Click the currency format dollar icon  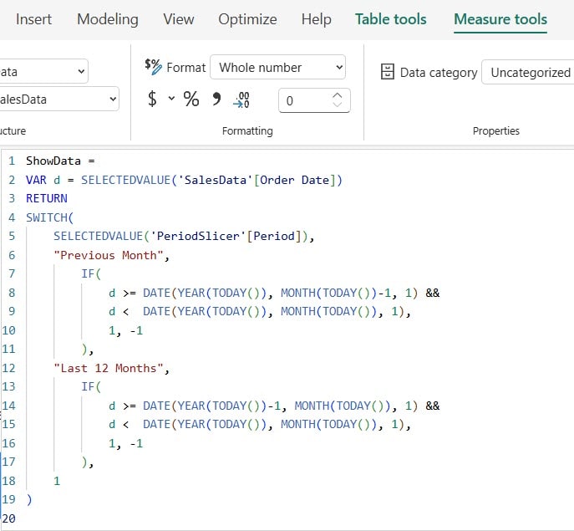(x=152, y=99)
